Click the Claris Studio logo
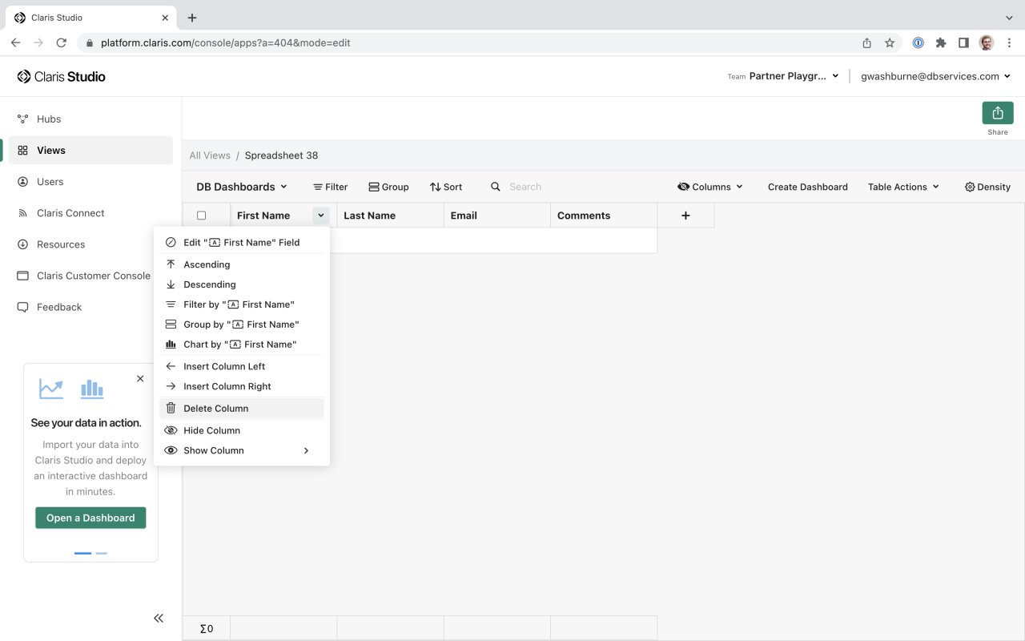Image resolution: width=1025 pixels, height=641 pixels. [62, 77]
